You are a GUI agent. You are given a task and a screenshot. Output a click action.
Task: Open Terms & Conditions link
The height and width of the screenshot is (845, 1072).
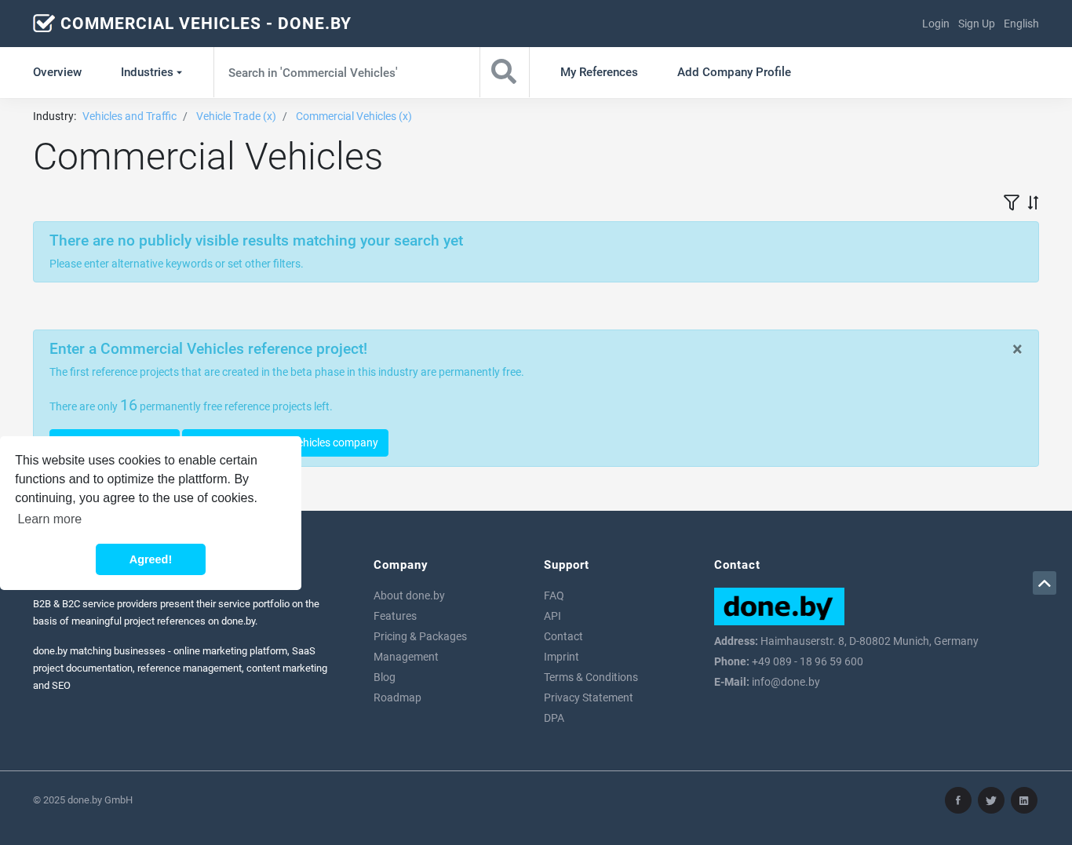pos(591,677)
